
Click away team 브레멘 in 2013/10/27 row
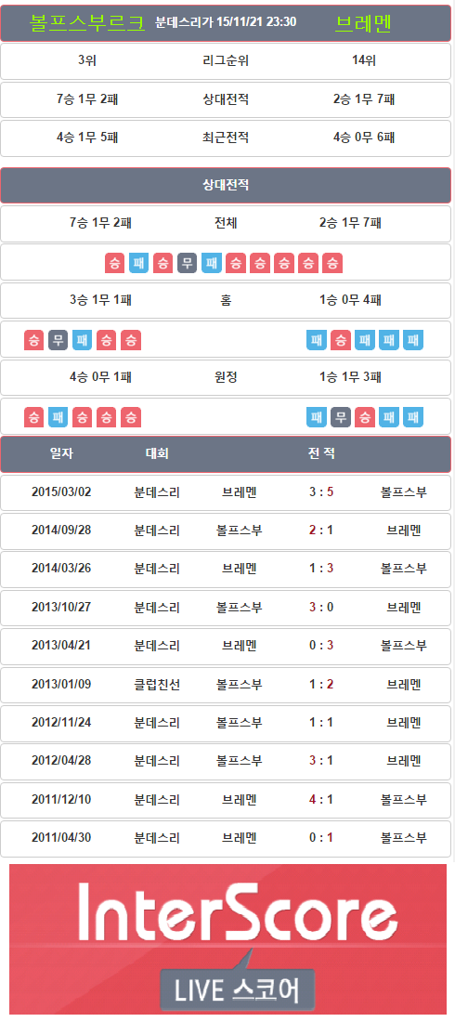pos(404,608)
